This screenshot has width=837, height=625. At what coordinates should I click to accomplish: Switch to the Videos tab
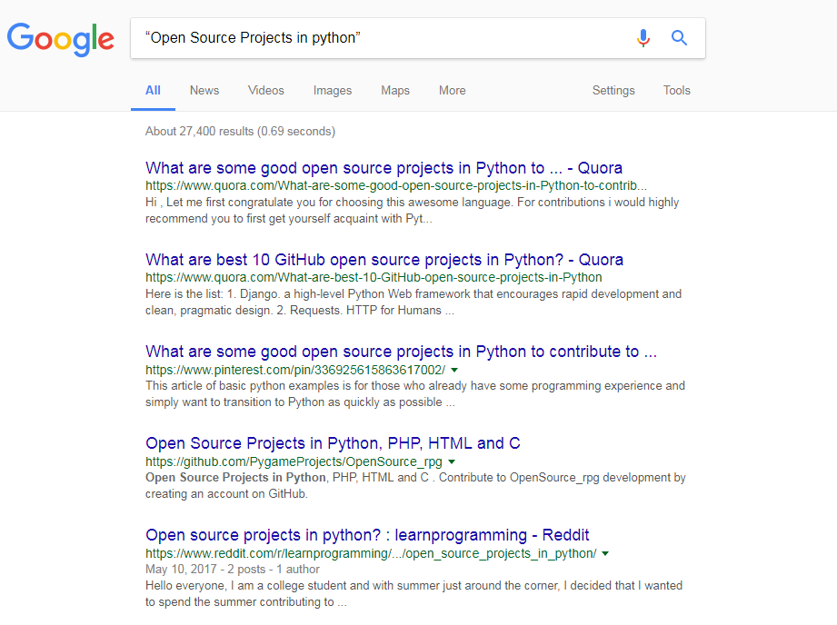coord(266,91)
